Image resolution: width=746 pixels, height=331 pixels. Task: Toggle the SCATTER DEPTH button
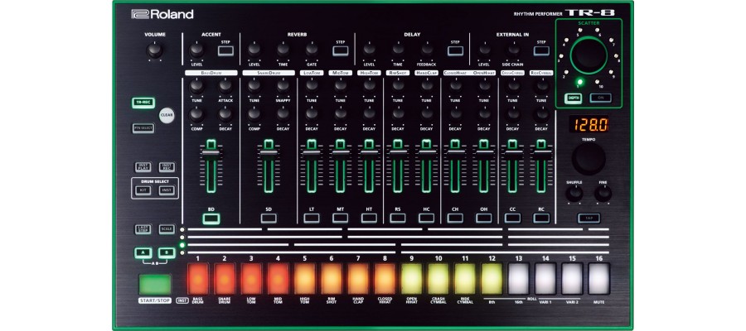574,98
